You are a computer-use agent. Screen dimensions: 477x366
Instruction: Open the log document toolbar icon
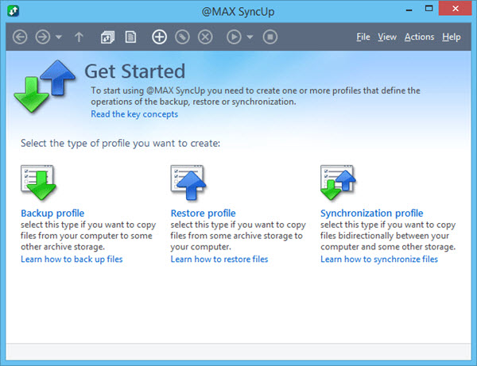(130, 37)
